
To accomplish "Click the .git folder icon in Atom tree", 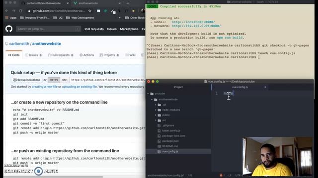I will [159, 105].
